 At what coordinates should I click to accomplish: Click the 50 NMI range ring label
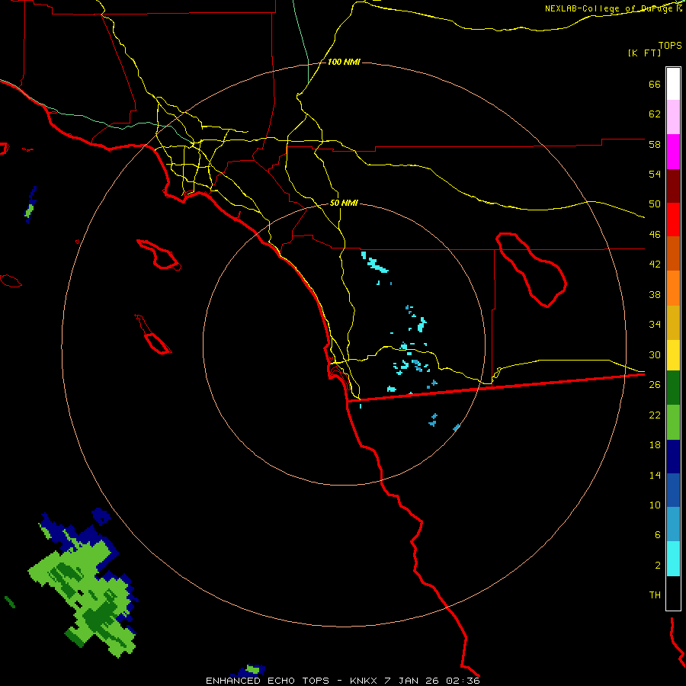click(344, 203)
